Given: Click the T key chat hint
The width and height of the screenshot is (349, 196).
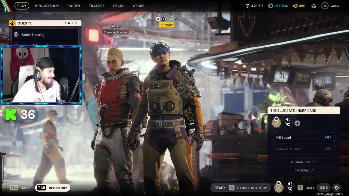Looking at the screenshot, I should tap(300, 188).
